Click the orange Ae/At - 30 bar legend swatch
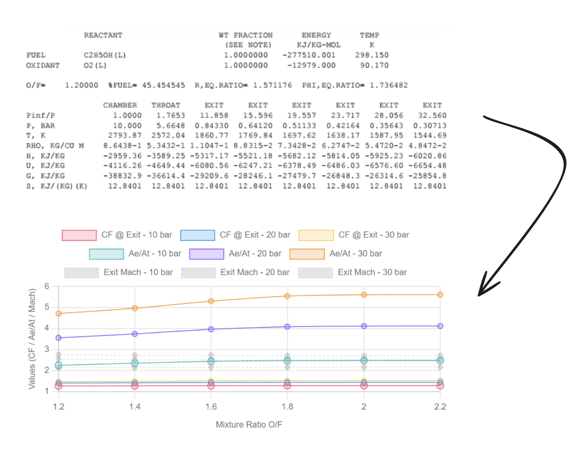Image resolution: width=581 pixels, height=450 pixels. pyautogui.click(x=307, y=254)
